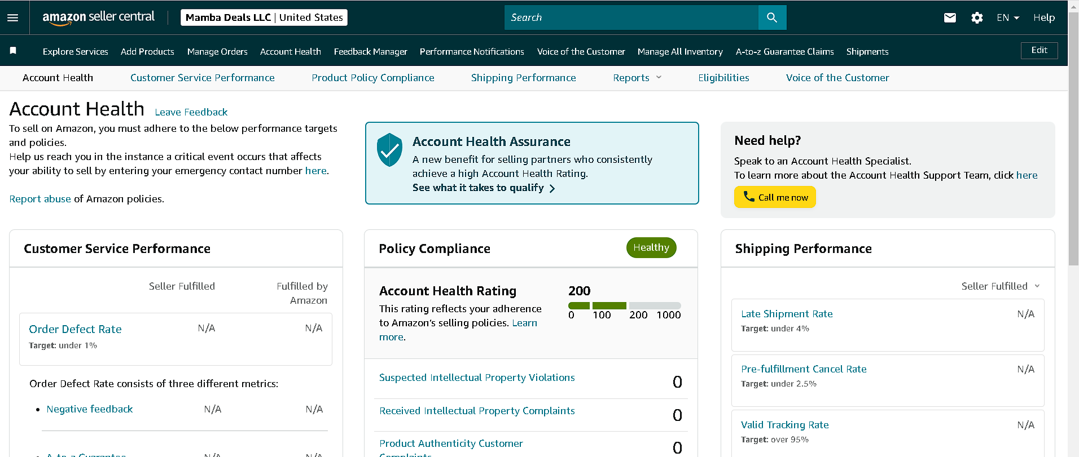Switch to Customer Service Performance tab
1079x457 pixels.
click(x=203, y=78)
